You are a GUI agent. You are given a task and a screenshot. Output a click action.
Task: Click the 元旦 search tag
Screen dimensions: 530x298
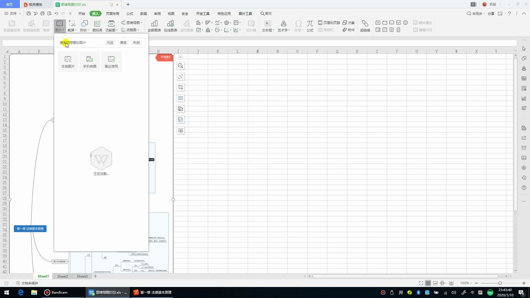[x=110, y=42]
